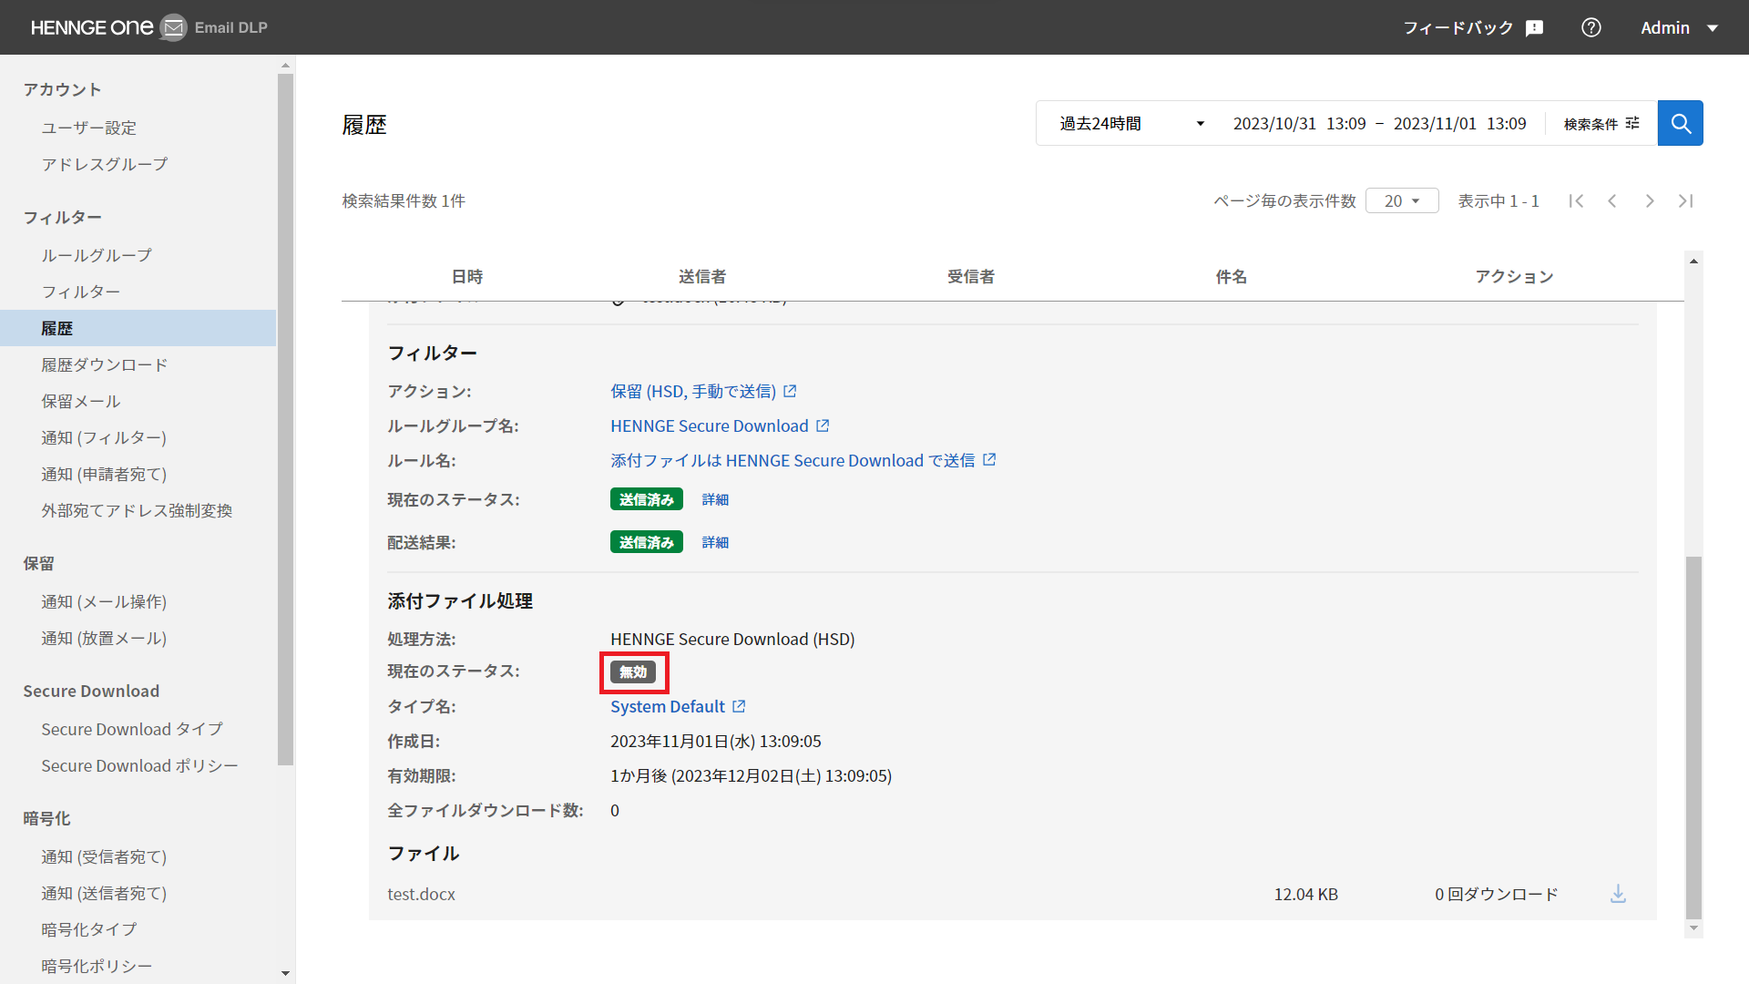1749x984 pixels.
Task: Open 通知 (放置メール) in sidebar
Action: (x=104, y=638)
